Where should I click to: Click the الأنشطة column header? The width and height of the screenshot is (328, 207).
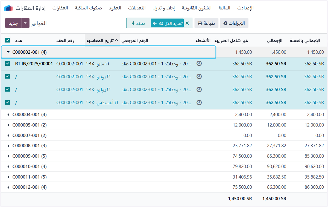pyautogui.click(x=203, y=41)
